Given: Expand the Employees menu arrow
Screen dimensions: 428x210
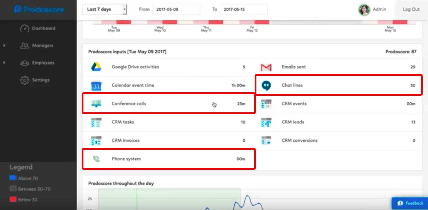Looking at the screenshot, I should click(4, 63).
